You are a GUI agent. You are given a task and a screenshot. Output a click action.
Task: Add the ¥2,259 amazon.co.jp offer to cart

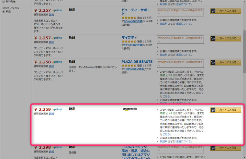(x=225, y=110)
